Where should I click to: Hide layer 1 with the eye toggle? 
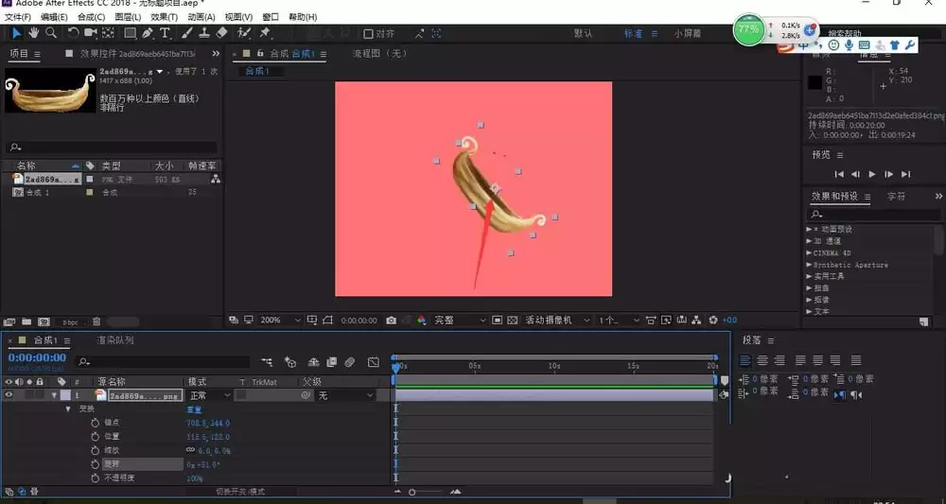tap(9, 395)
